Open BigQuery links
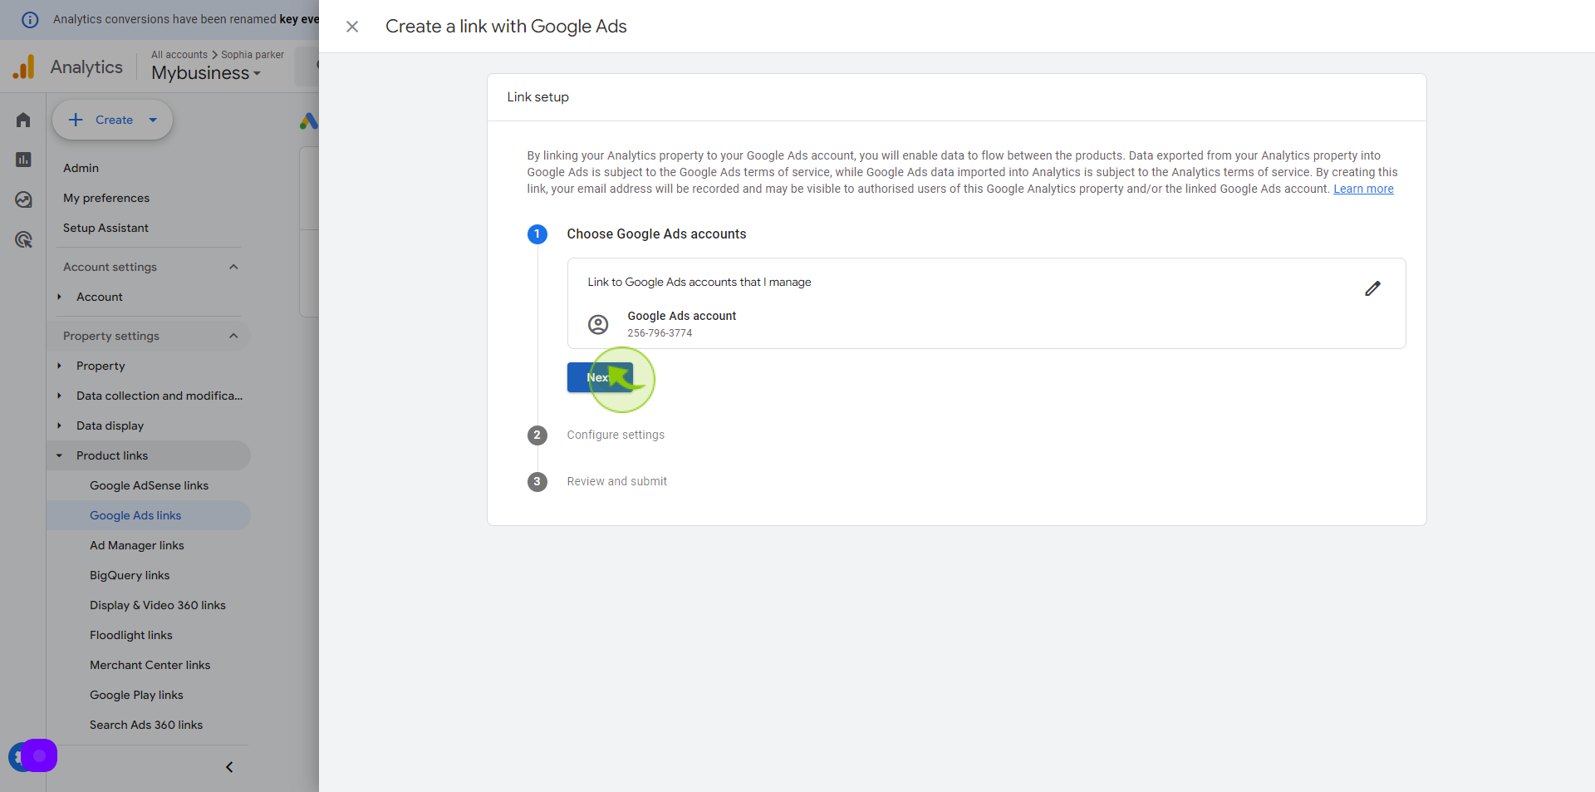 [x=130, y=575]
